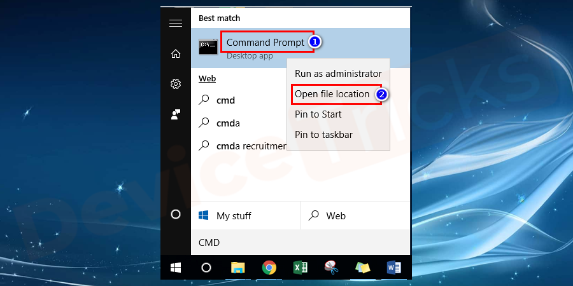Open File Explorer from the taskbar
Screen dimensions: 573x286
tap(238, 268)
